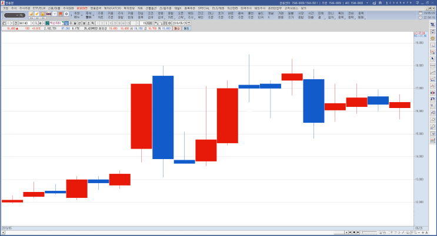The image size is (437, 236).
Task: Click the minus zoom-out icon at chart bottom
Action: (x=419, y=232)
